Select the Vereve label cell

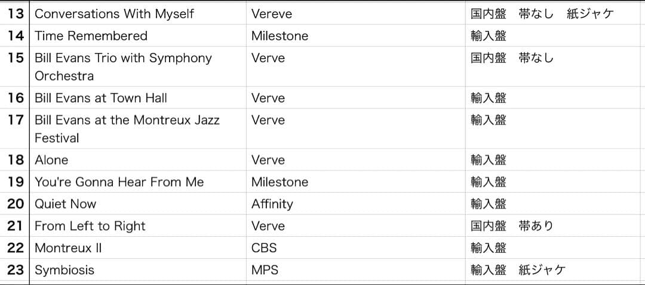pos(272,14)
